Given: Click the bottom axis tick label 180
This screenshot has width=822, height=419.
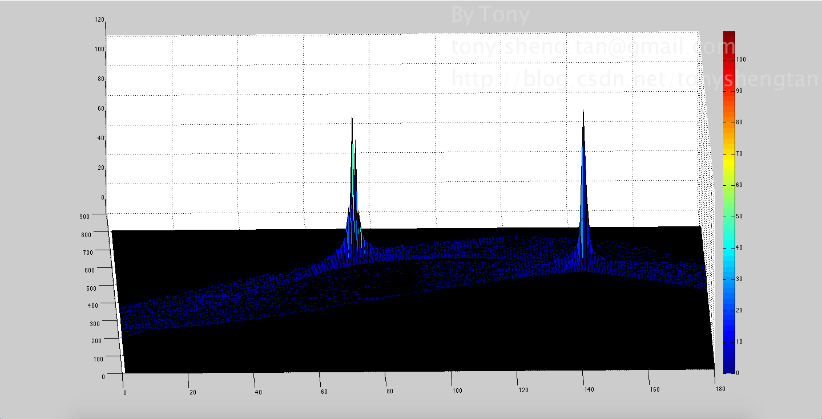Looking at the screenshot, I should tap(720, 389).
